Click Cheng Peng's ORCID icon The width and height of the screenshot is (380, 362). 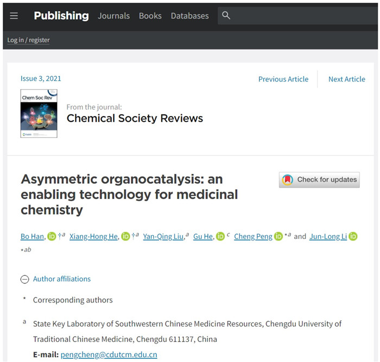(278, 236)
